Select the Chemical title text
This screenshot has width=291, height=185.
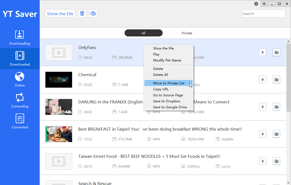pyautogui.click(x=87, y=75)
